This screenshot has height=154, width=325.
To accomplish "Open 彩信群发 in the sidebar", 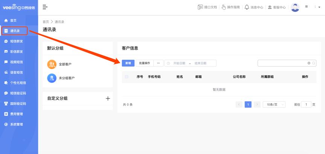I will [x=17, y=51].
